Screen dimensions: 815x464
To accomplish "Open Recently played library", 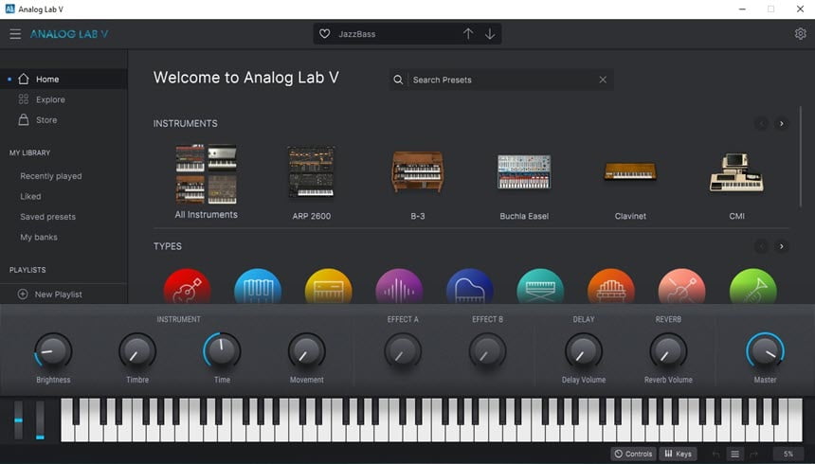I will point(51,176).
